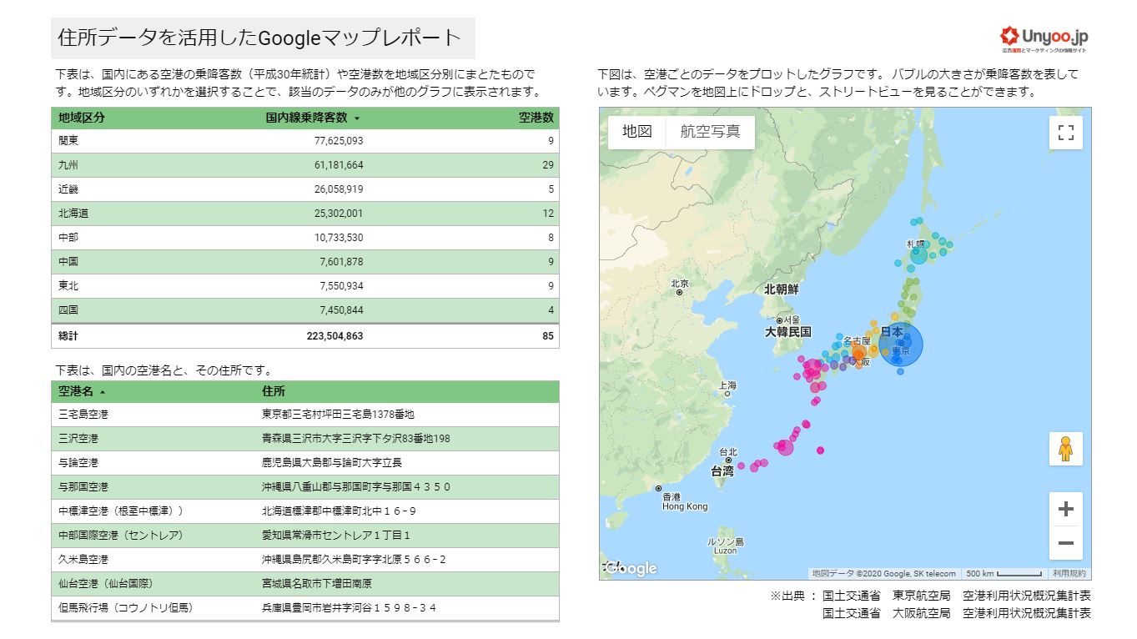Switch map to 航空写真 view

coord(710,132)
